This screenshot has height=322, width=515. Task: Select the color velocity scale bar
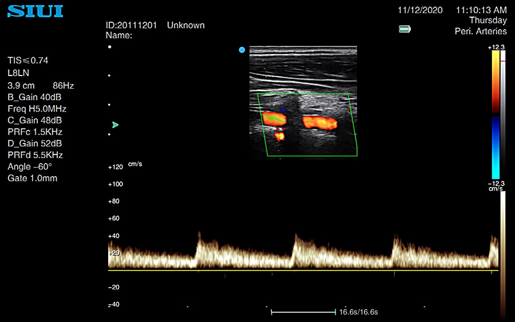point(495,114)
